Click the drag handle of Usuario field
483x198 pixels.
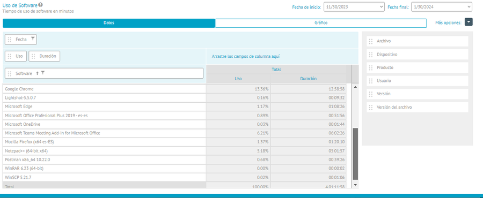pyautogui.click(x=371, y=81)
